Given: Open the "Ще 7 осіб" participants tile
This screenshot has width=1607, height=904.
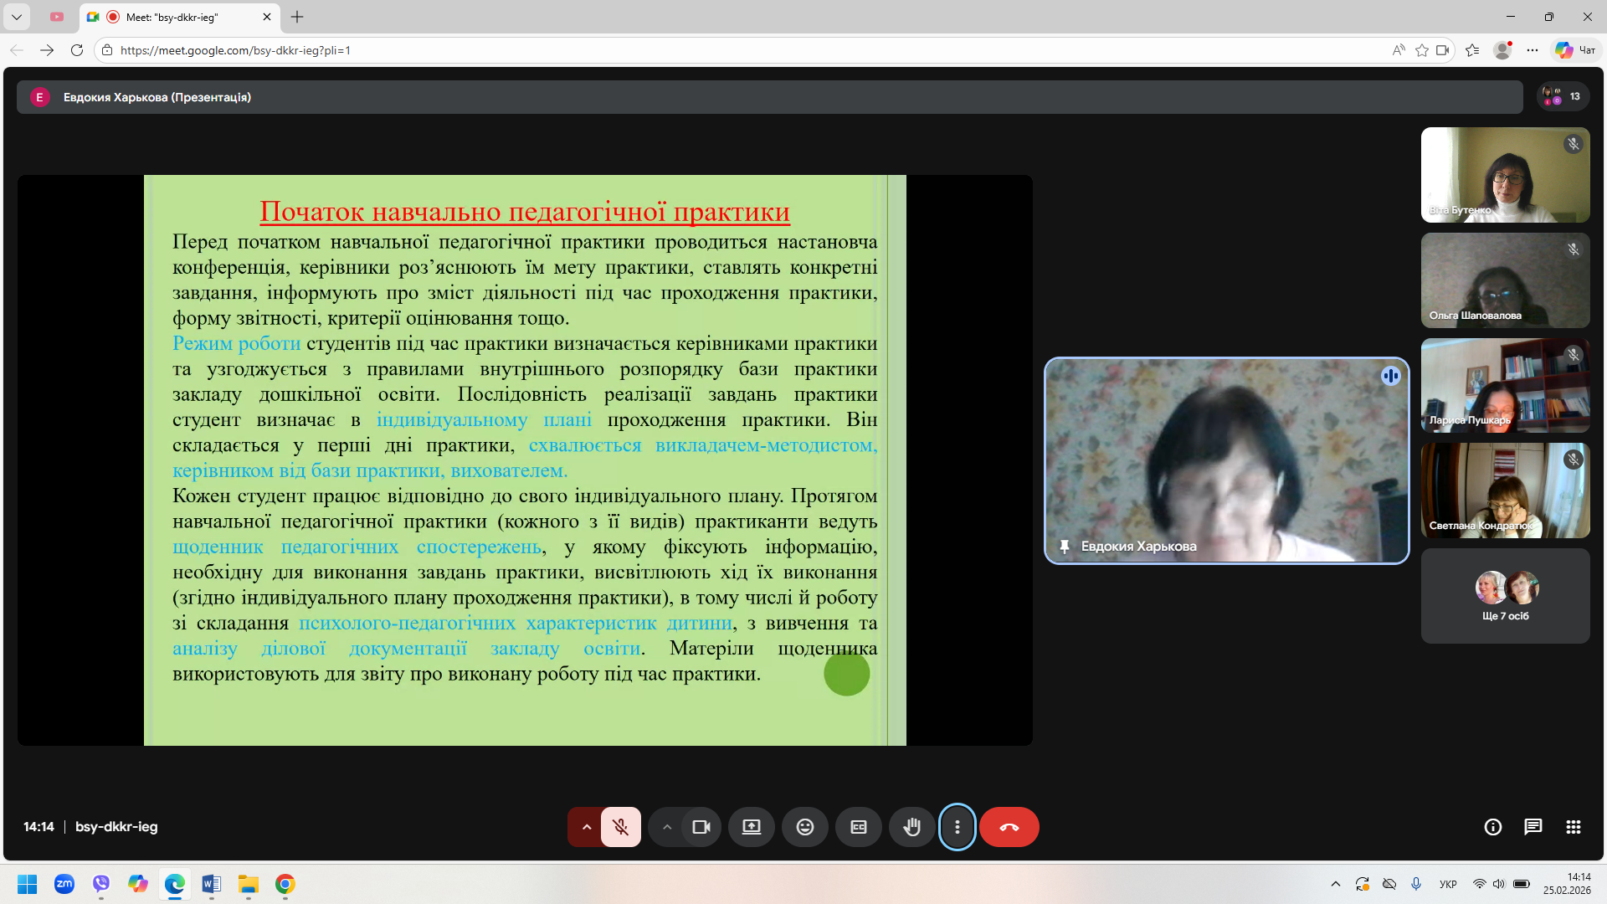Looking at the screenshot, I should click(x=1505, y=596).
